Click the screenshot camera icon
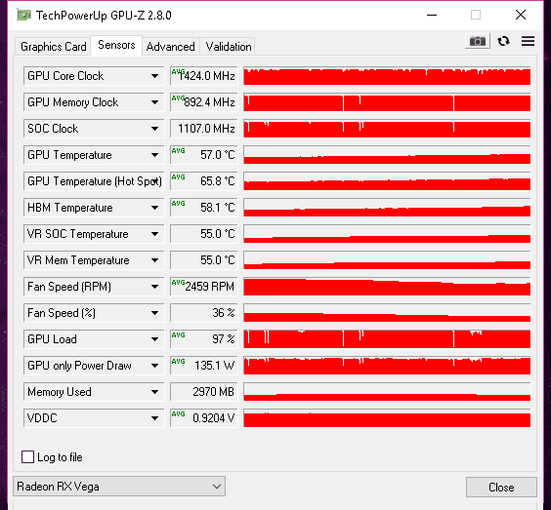The width and height of the screenshot is (551, 510). (477, 41)
